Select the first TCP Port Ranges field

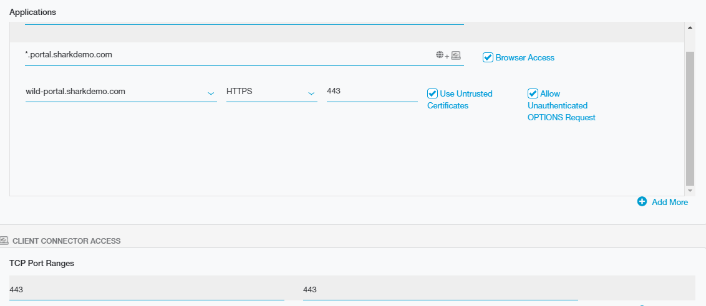(x=147, y=290)
